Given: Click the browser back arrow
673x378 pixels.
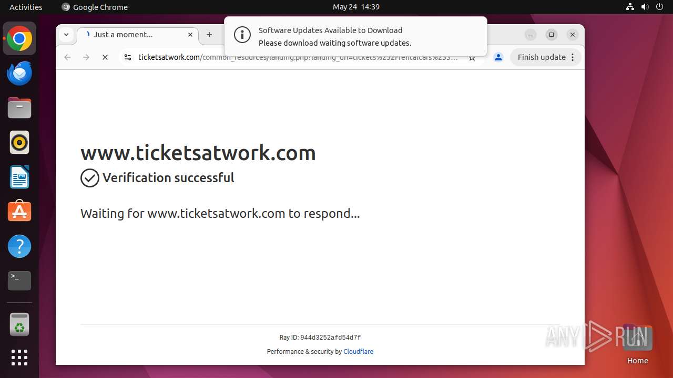Looking at the screenshot, I should pyautogui.click(x=67, y=57).
